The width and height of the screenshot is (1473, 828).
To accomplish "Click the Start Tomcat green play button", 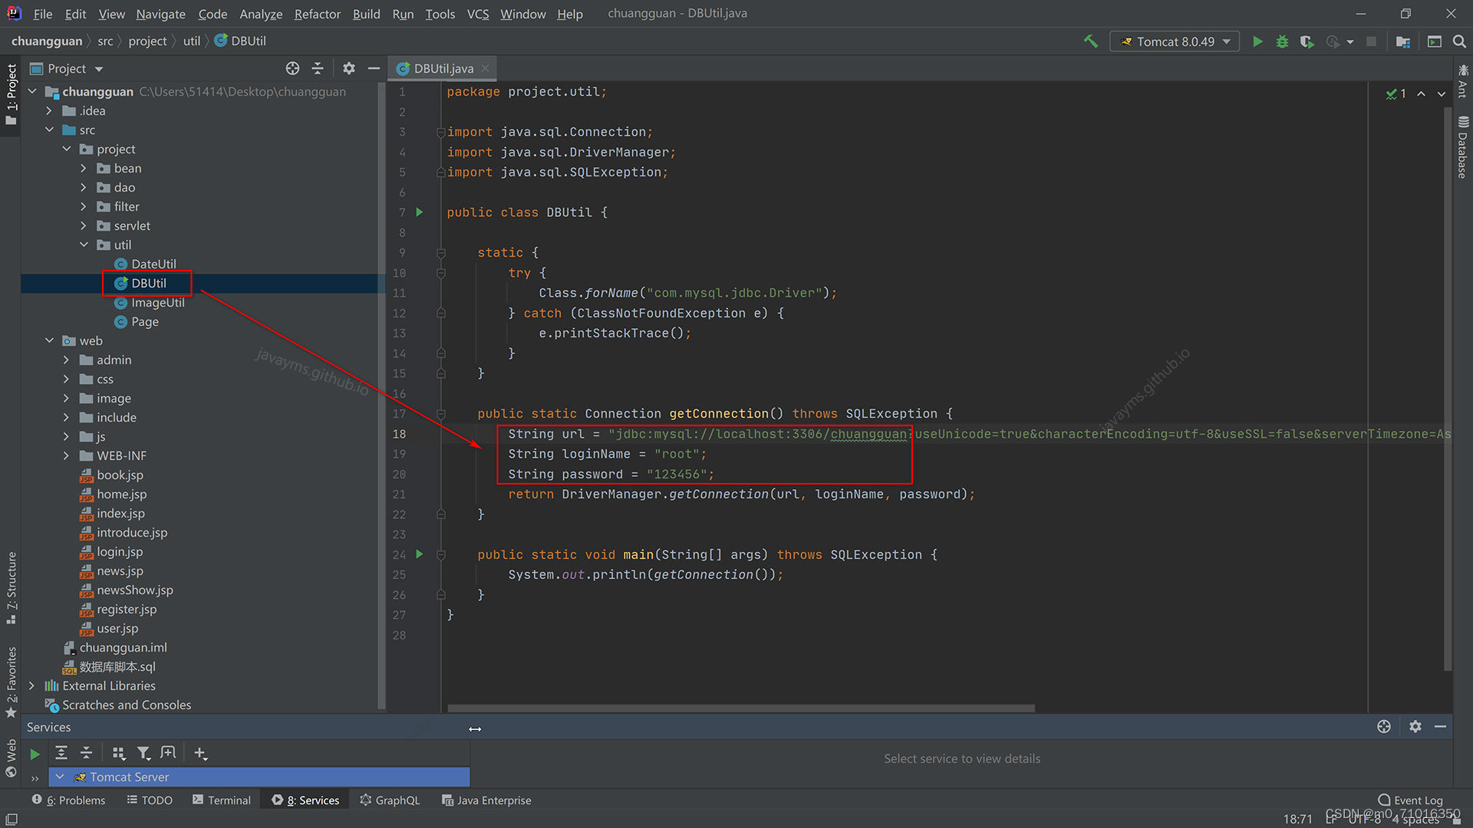I will point(1257,41).
